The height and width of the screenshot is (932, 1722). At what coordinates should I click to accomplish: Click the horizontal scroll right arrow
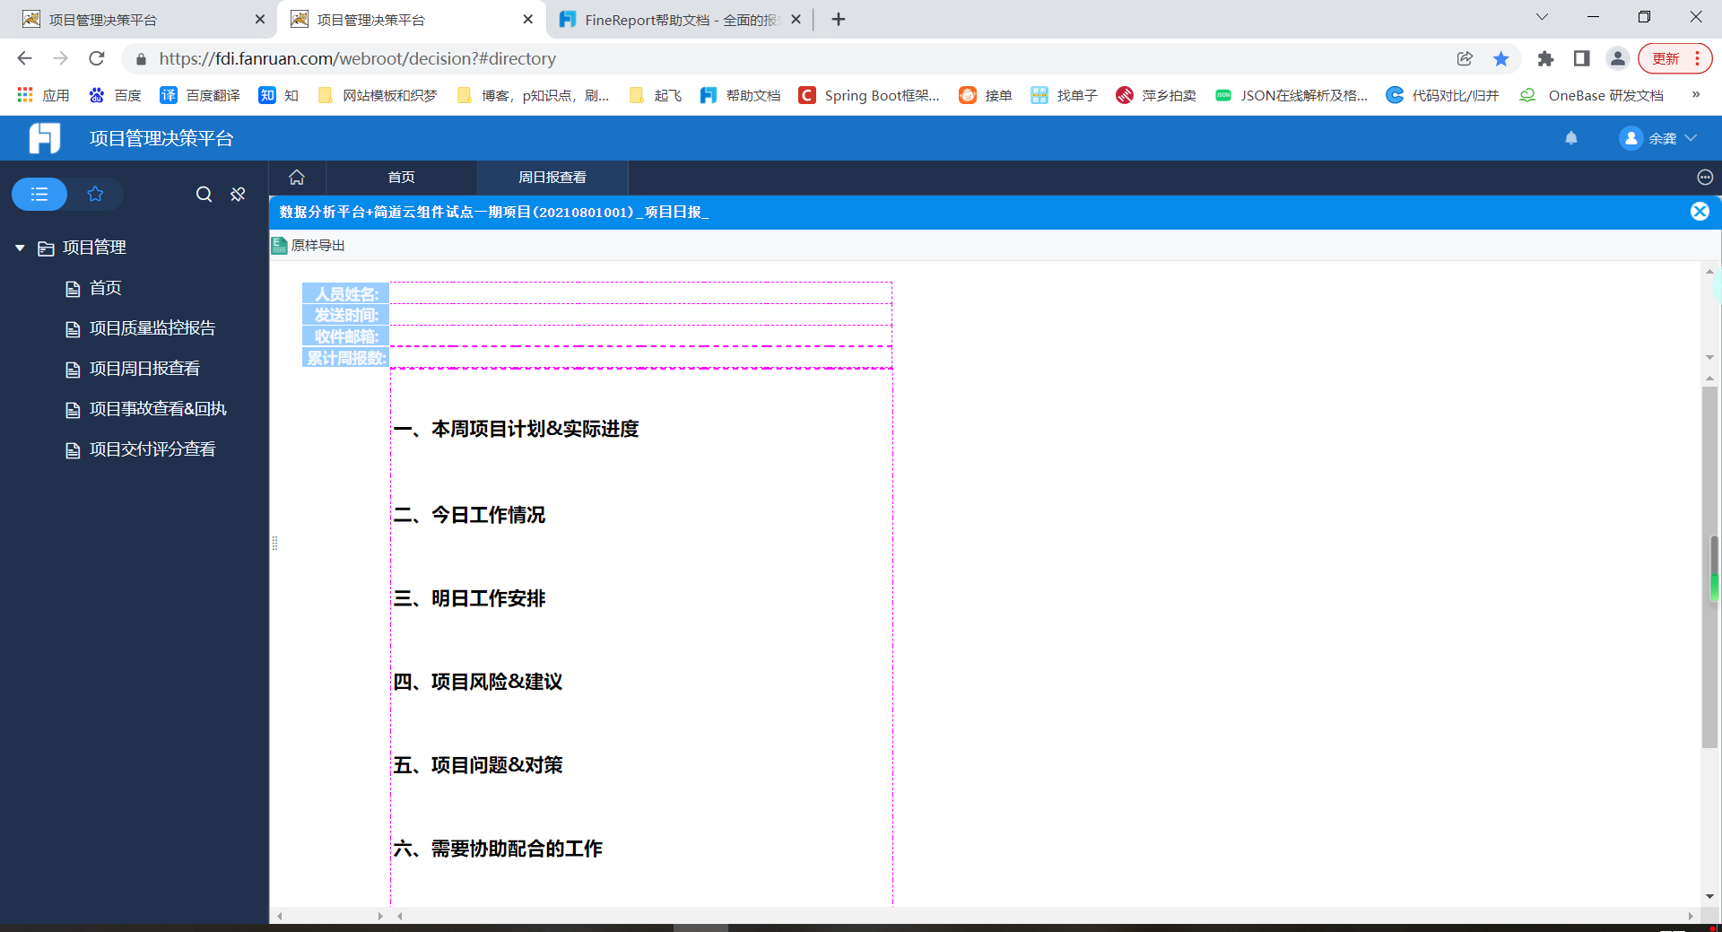click(1691, 916)
